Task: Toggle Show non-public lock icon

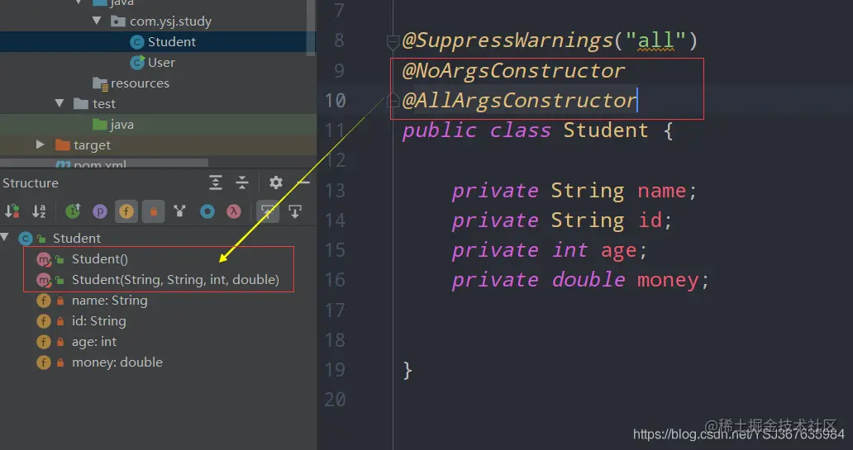Action: pos(154,211)
